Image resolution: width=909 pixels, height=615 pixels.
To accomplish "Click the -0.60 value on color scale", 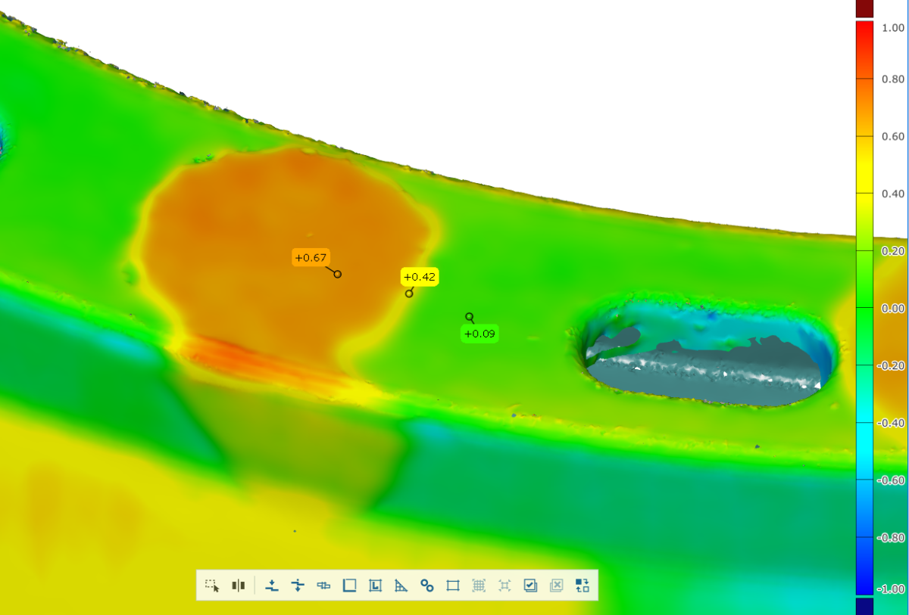I will [x=892, y=480].
